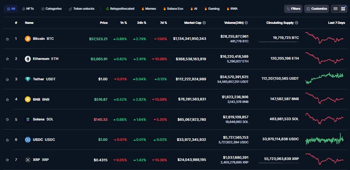Image resolution: width=350 pixels, height=170 pixels.
Task: Click the Bitcoin circulating supply progress bar
Action: 278,42
